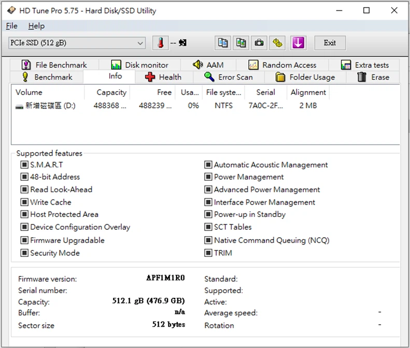Click the 512 bytes sector size value

168,325
